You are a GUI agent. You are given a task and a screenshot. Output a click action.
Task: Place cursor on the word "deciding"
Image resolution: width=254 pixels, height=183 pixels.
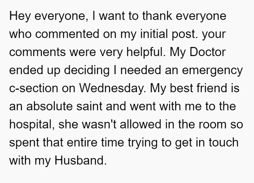coord(87,71)
